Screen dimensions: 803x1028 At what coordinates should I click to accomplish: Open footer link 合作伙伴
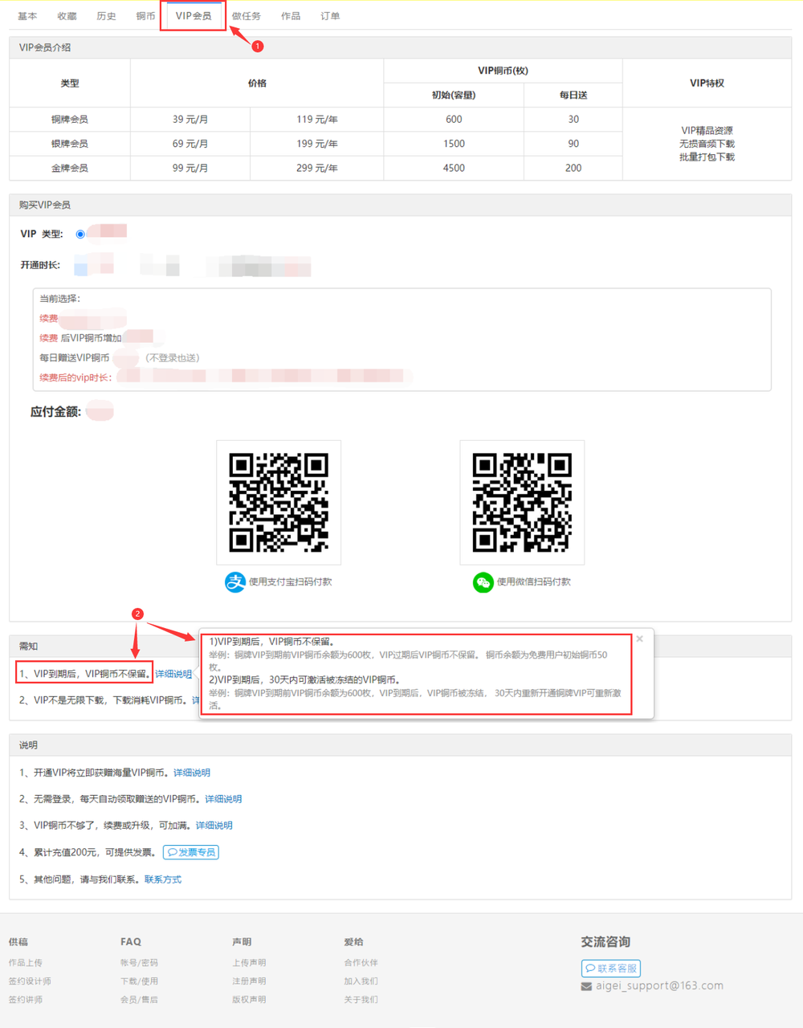361,963
